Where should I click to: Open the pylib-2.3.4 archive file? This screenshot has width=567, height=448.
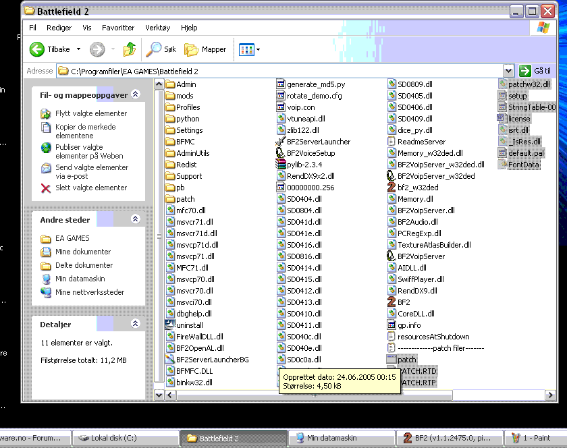tap(282, 165)
